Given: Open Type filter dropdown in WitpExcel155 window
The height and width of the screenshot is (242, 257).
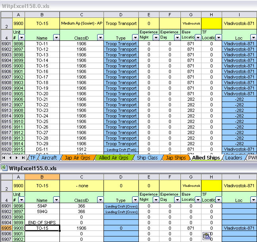Looking at the screenshot, I should coord(135,200).
